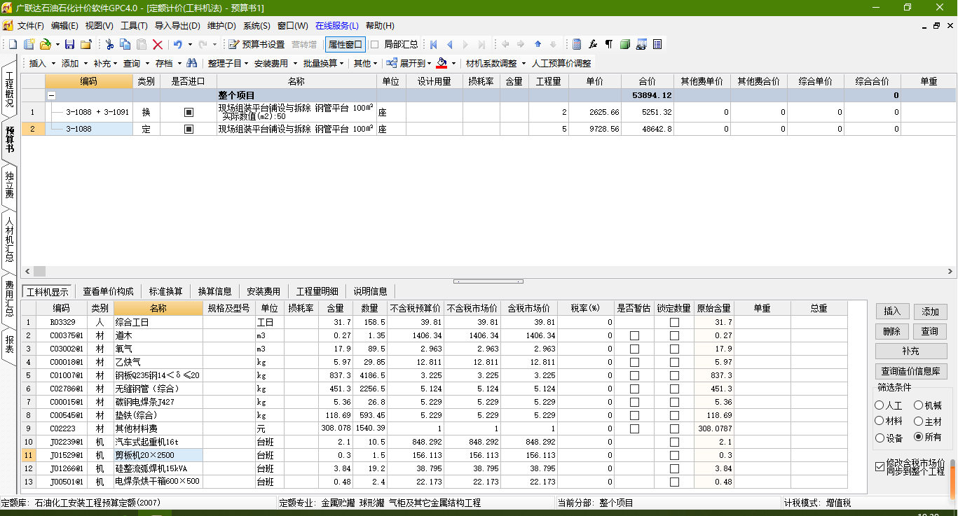Click the new blank document icon
This screenshot has width=958, height=516.
tap(12, 44)
